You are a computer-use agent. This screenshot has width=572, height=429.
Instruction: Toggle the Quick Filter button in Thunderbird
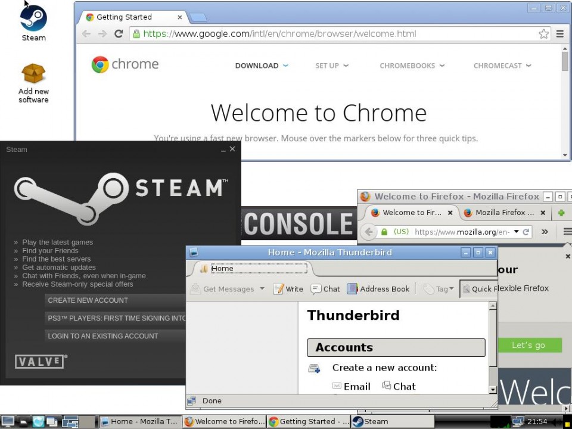478,289
